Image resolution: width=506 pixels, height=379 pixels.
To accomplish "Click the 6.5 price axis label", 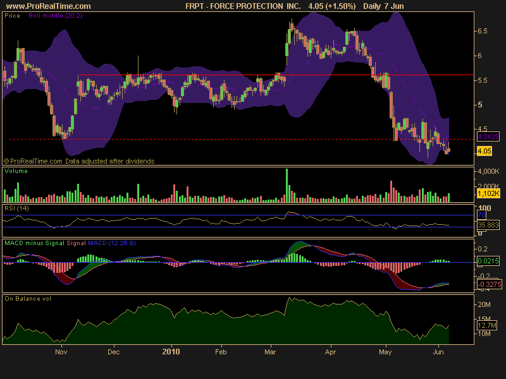I will tap(483, 31).
